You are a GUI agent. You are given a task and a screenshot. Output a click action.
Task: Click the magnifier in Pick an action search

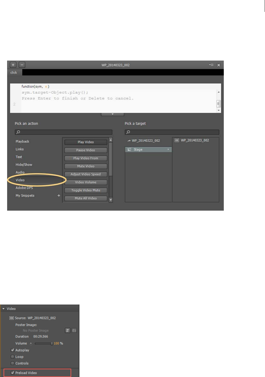click(x=18, y=132)
